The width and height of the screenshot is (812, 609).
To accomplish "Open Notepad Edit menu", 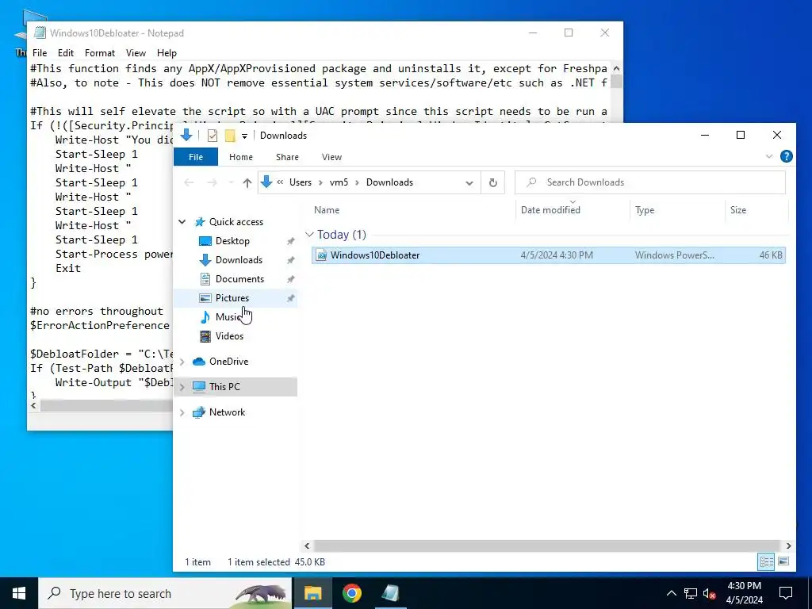I will pyautogui.click(x=65, y=53).
